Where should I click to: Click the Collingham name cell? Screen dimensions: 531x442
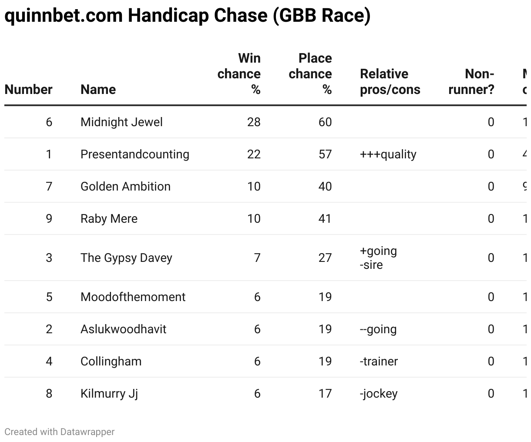tap(111, 362)
